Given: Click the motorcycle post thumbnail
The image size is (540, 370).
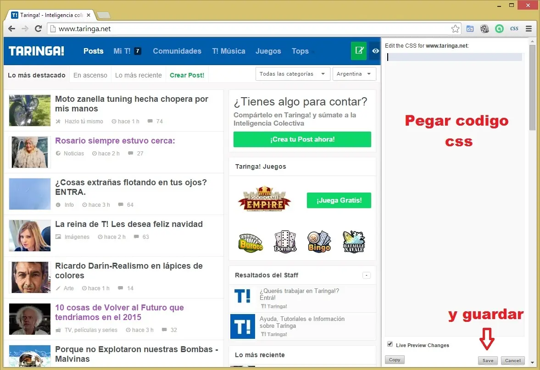Looking at the screenshot, I should tap(30, 110).
